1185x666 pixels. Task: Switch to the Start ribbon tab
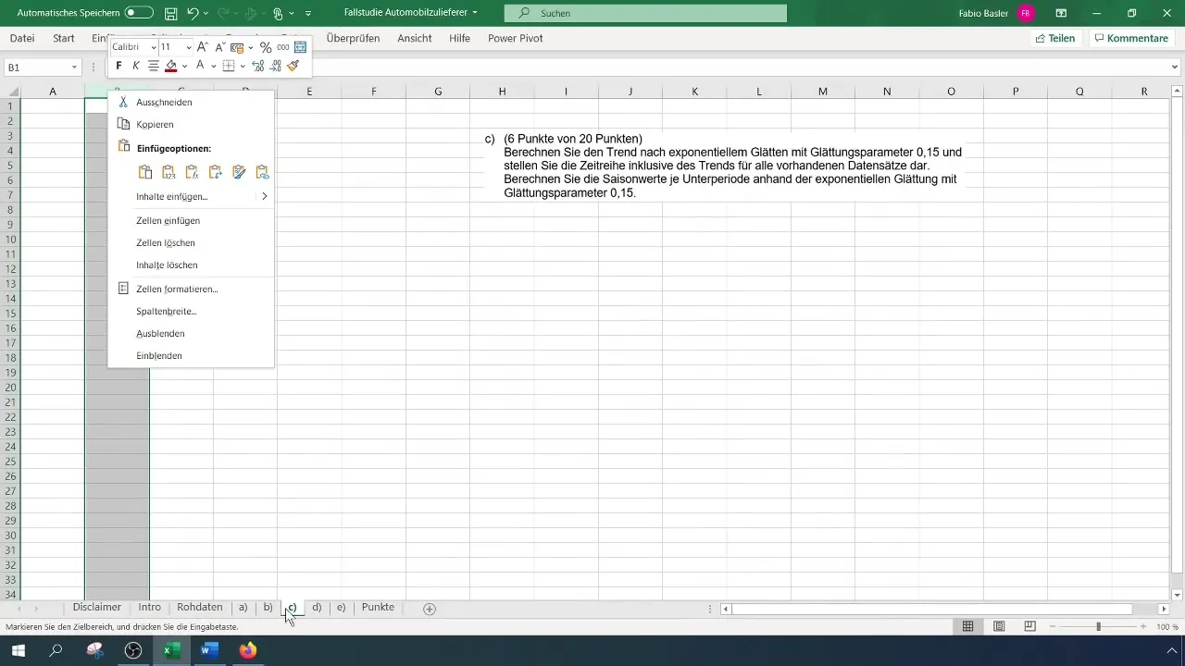point(64,38)
